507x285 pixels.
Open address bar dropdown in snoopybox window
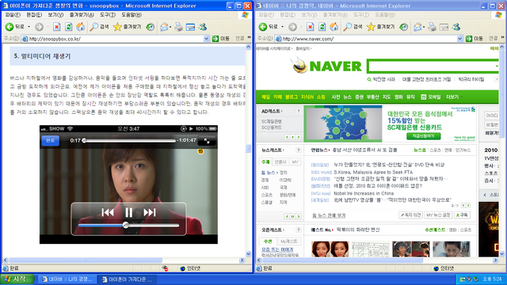point(206,39)
